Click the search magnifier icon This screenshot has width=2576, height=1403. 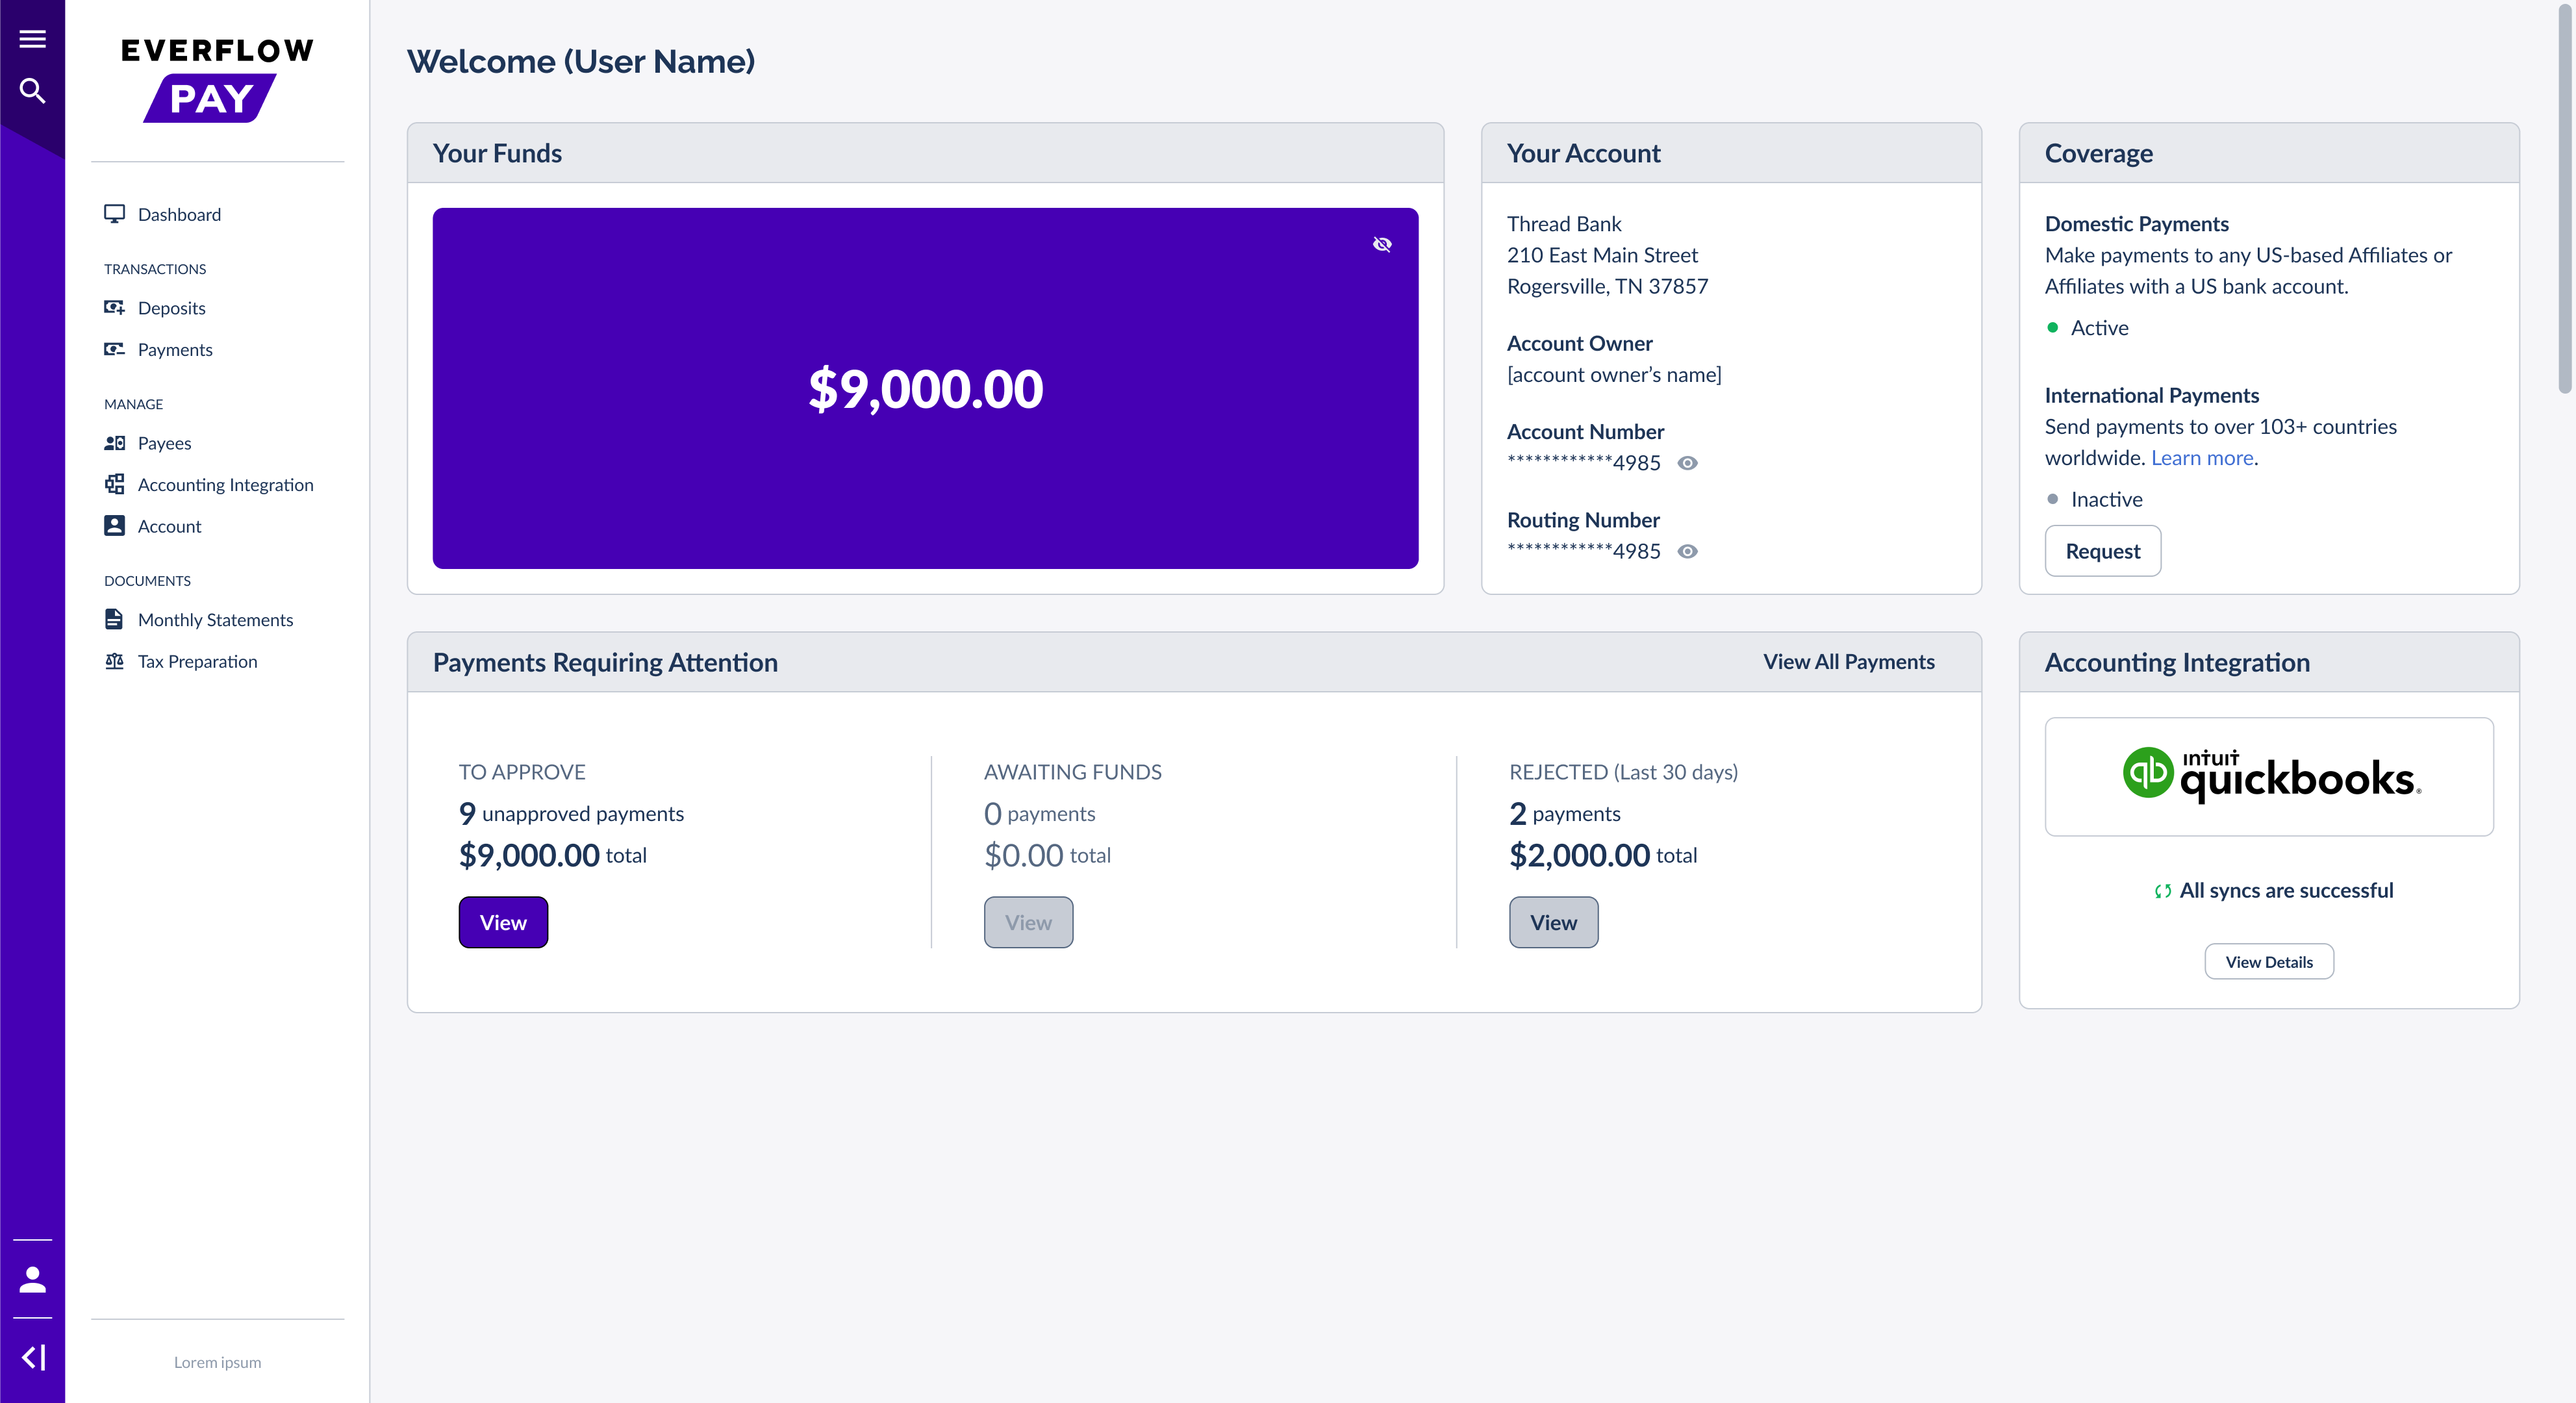coord(32,91)
